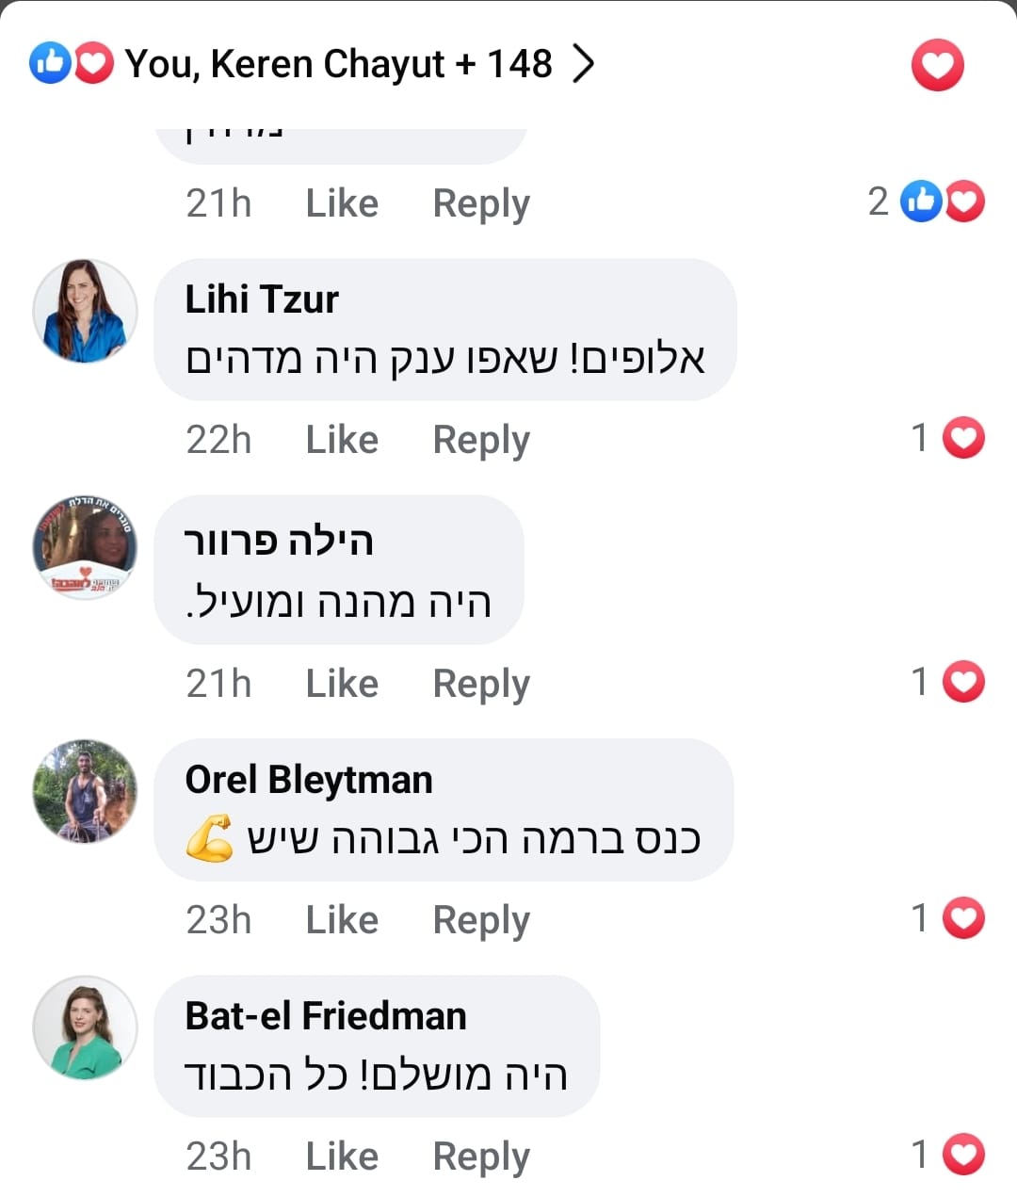Reply to Bat-el Friedman's comment
Screen dimensions: 1017x1197
(481, 1157)
